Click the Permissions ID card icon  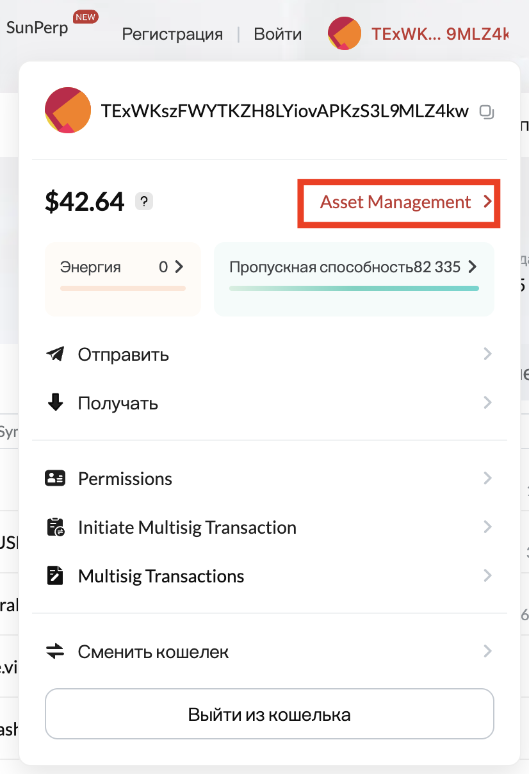(x=55, y=479)
